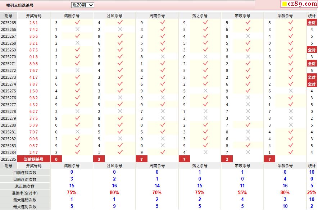This screenshot has width=318, height=210.
Task: Click 采薇杀号 cross mark in row 2025275
Action: click(x=291, y=91)
